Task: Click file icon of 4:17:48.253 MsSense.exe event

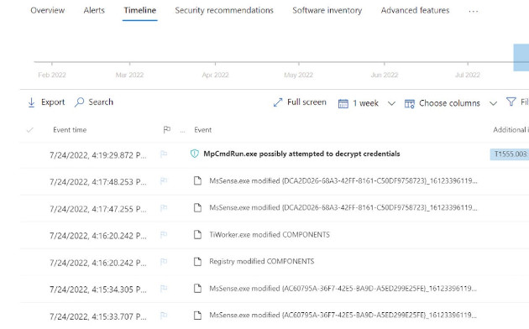Action: coord(197,180)
